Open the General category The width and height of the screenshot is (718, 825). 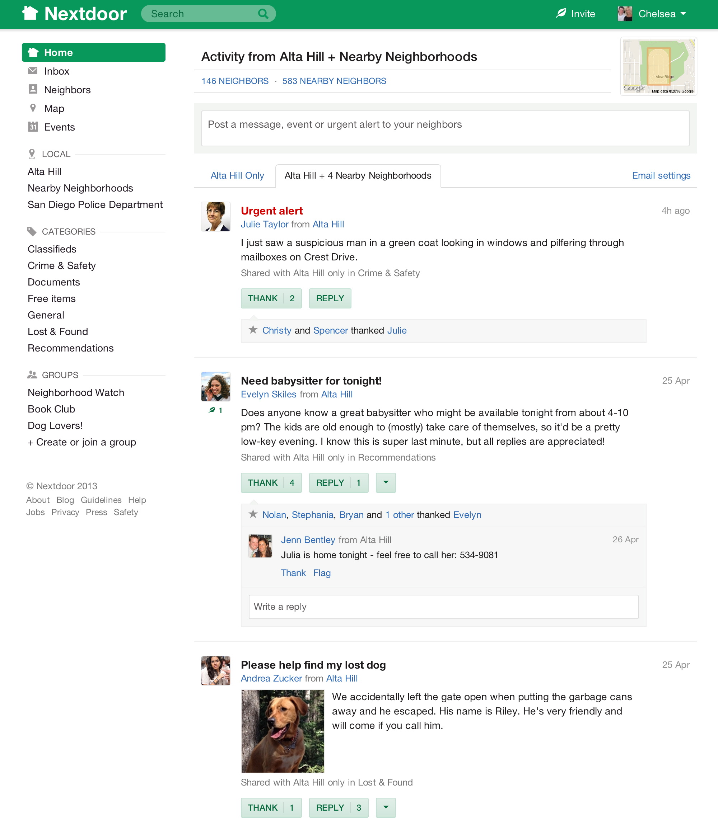(x=46, y=315)
